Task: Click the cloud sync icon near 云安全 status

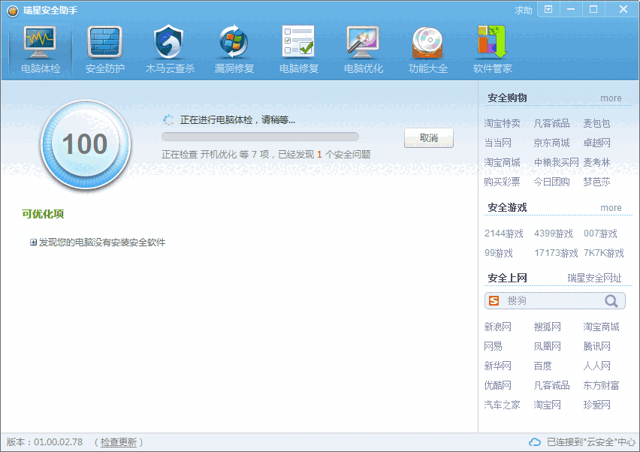Action: coord(533,442)
